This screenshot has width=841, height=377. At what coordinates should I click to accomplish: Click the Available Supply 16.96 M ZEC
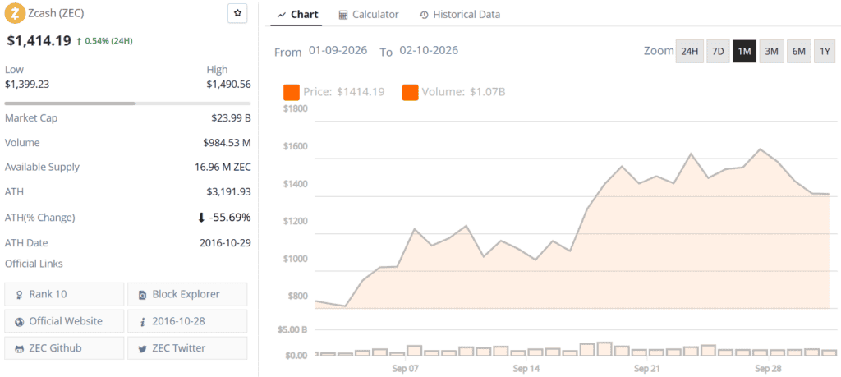223,167
